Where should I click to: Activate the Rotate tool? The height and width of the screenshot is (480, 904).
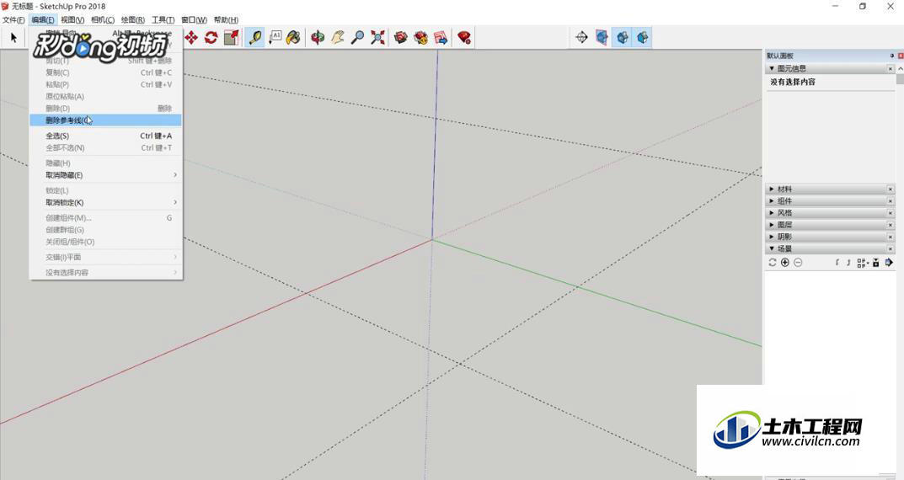[x=211, y=38]
